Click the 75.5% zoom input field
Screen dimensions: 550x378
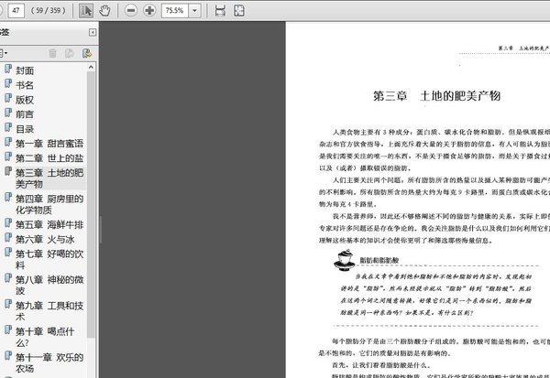[175, 10]
